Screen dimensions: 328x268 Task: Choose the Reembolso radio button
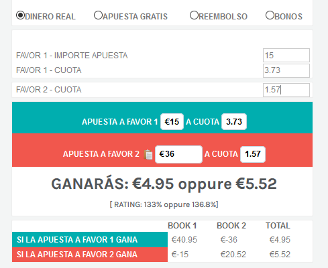194,15
